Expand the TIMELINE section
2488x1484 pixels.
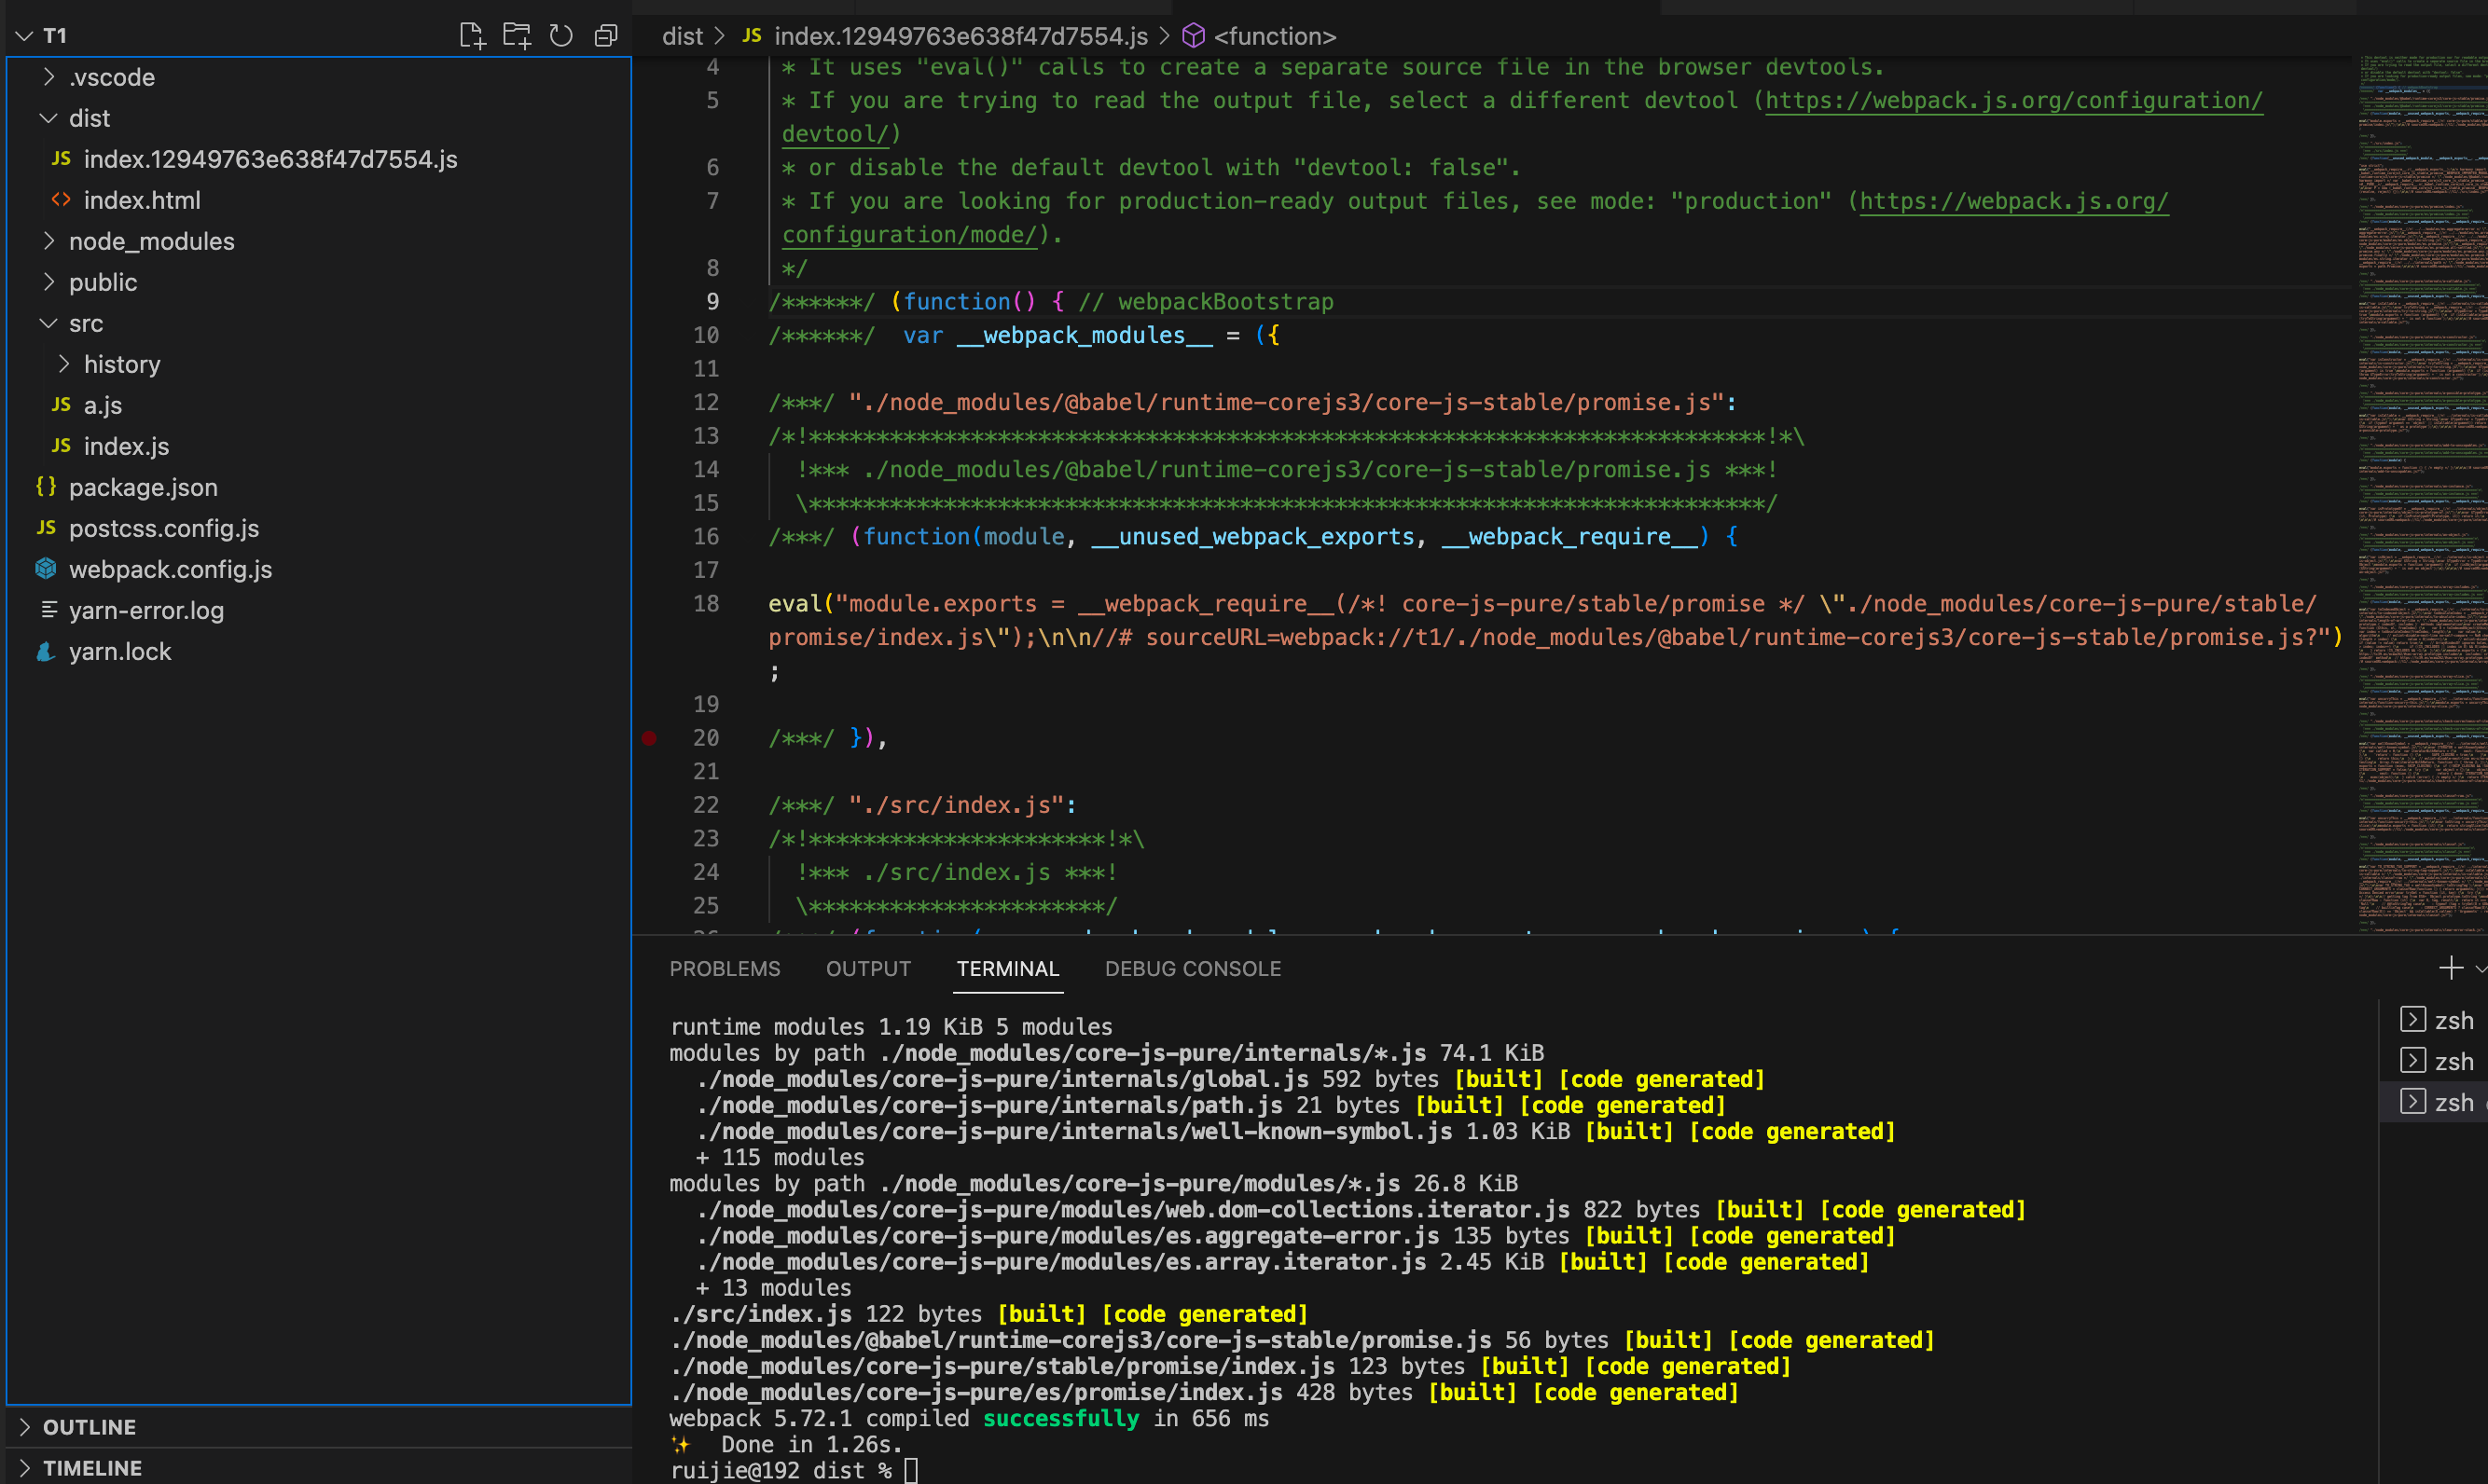pyautogui.click(x=92, y=1468)
